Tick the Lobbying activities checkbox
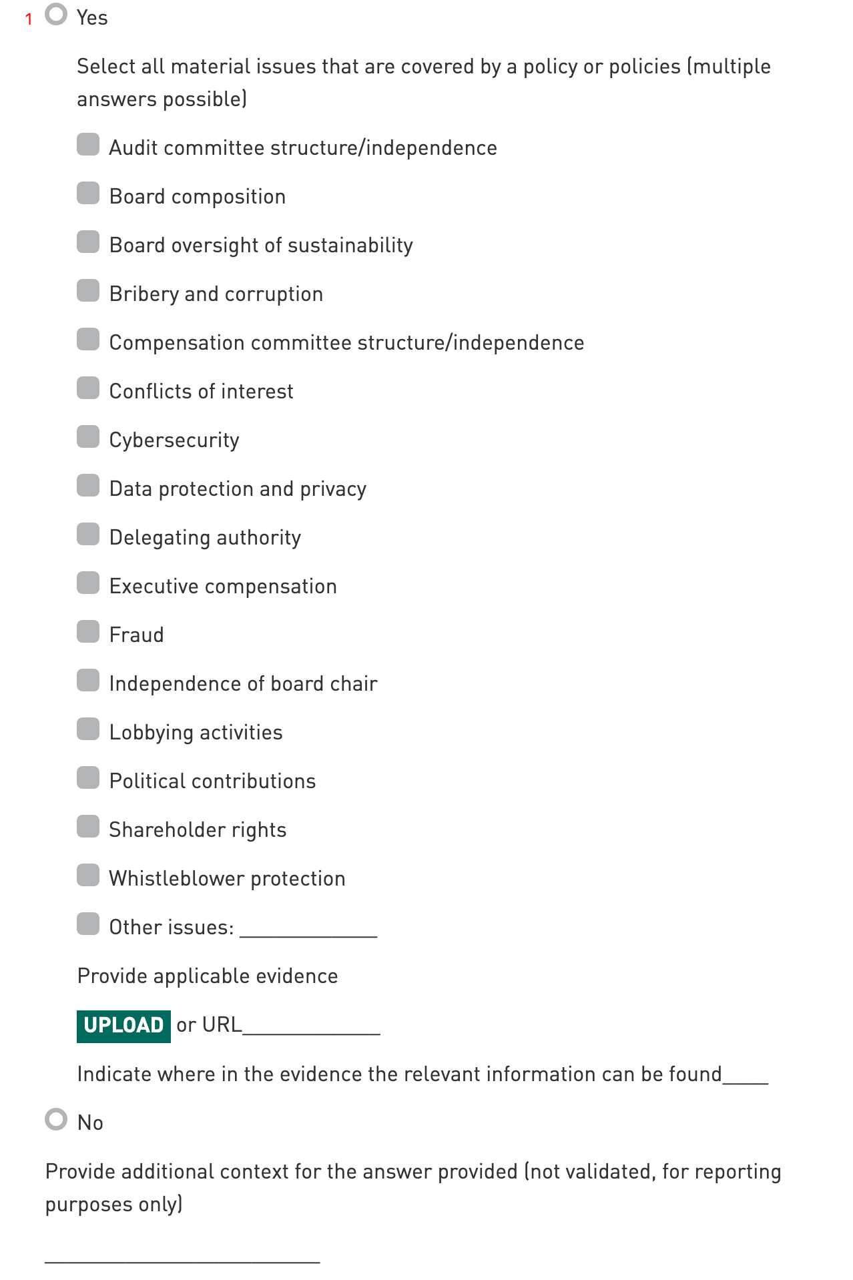This screenshot has width=853, height=1280. tap(88, 729)
